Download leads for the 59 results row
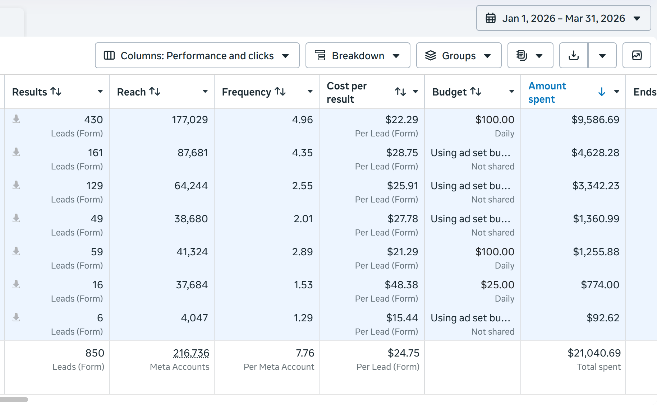Screen dimensions: 657x405 pos(16,251)
